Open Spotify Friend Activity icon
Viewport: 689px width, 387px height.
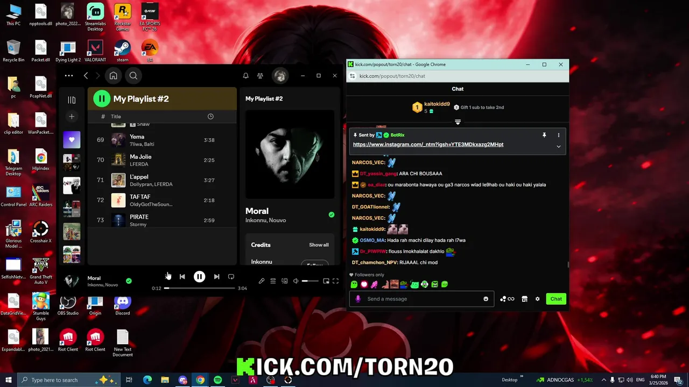click(x=260, y=76)
